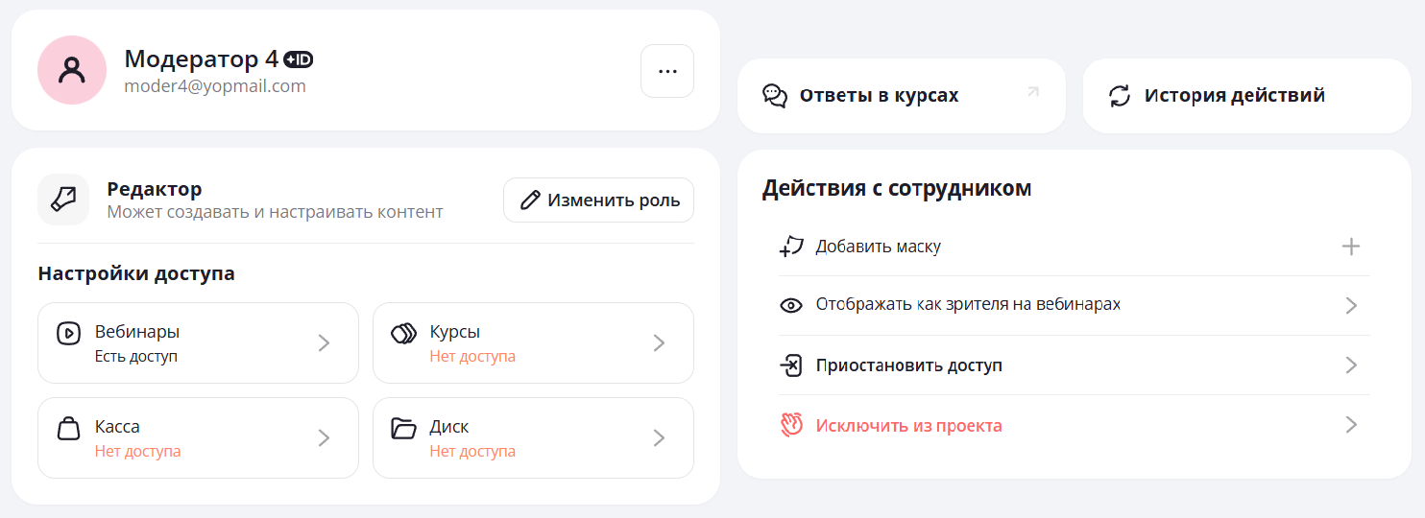The width and height of the screenshot is (1425, 518).
Task: Open the three-dots more options menu
Action: (x=667, y=71)
